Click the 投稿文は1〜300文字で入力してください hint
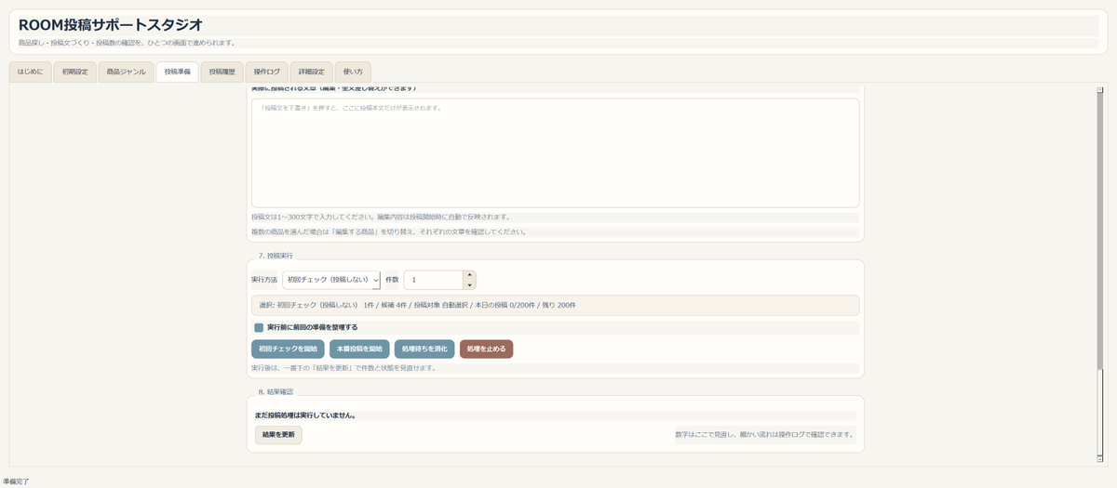The image size is (1117, 488). (381, 217)
